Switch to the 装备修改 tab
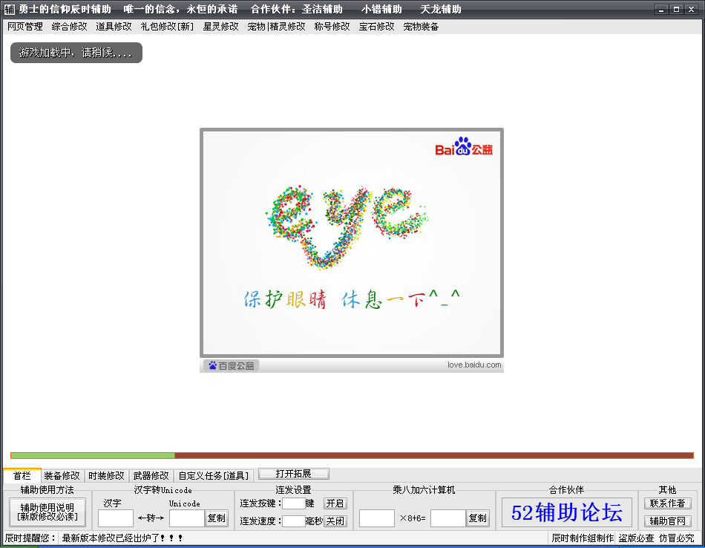The width and height of the screenshot is (705, 548). tap(62, 475)
